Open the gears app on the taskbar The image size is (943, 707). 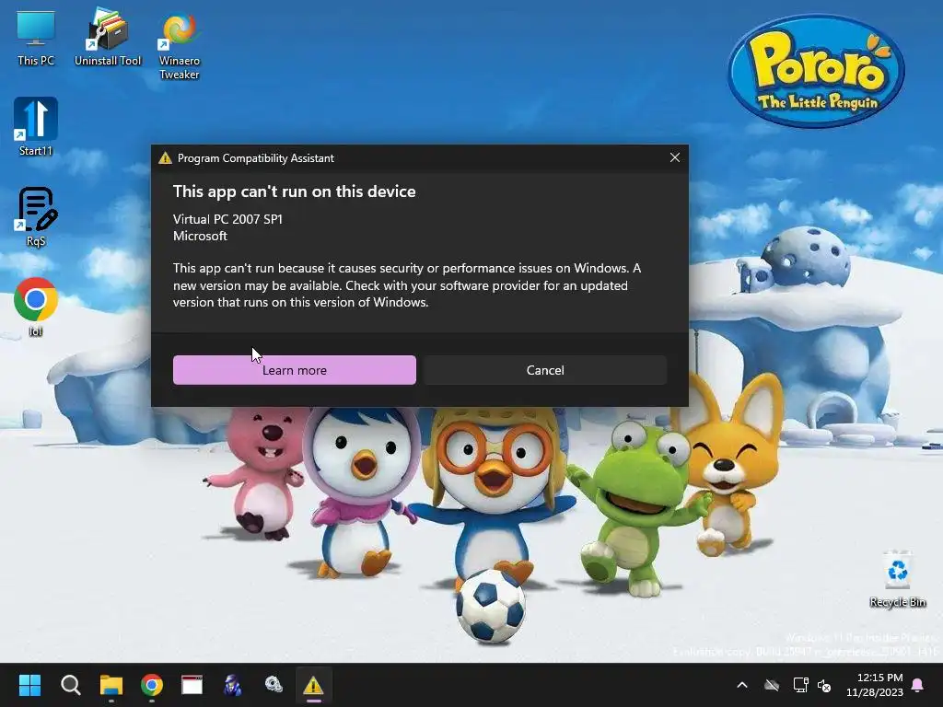pyautogui.click(x=273, y=685)
